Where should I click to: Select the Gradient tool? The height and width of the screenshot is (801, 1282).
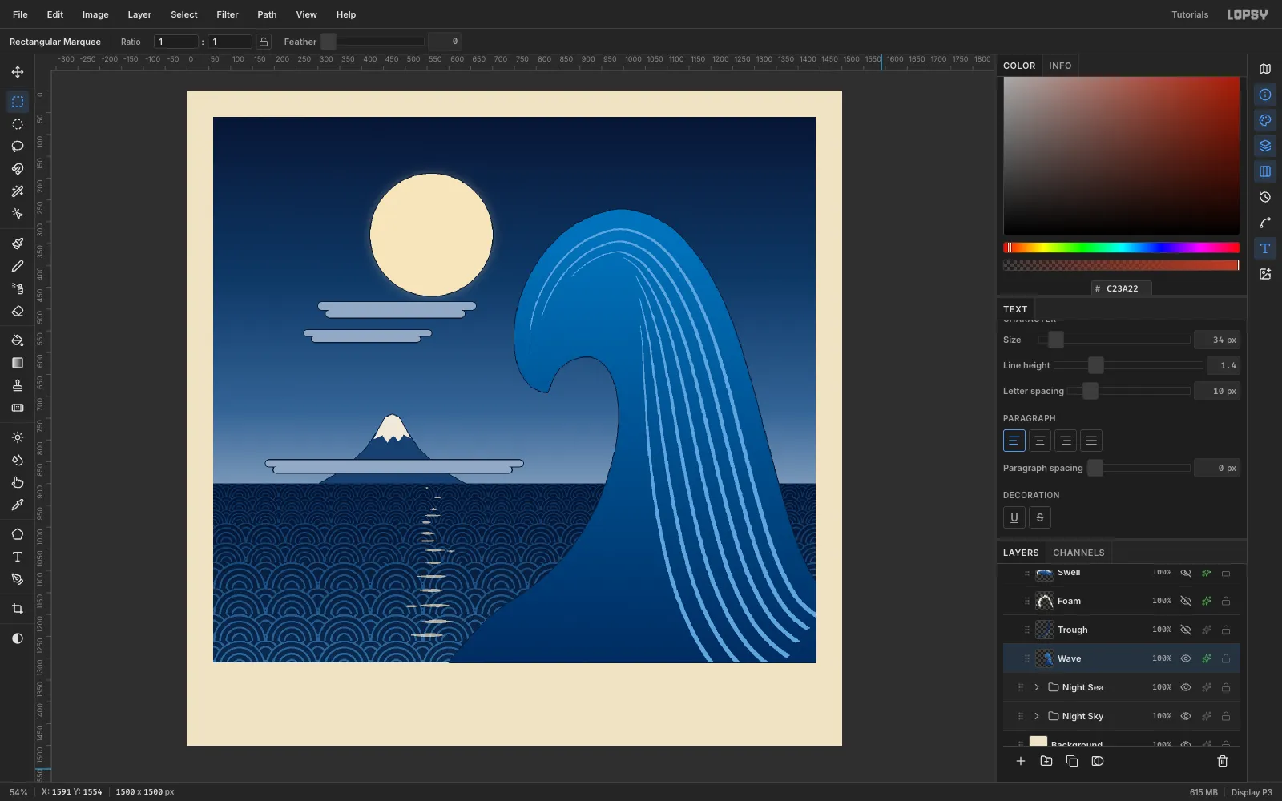click(x=18, y=363)
